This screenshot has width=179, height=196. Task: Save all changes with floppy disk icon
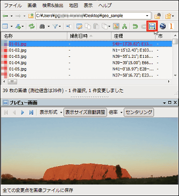click(x=152, y=26)
